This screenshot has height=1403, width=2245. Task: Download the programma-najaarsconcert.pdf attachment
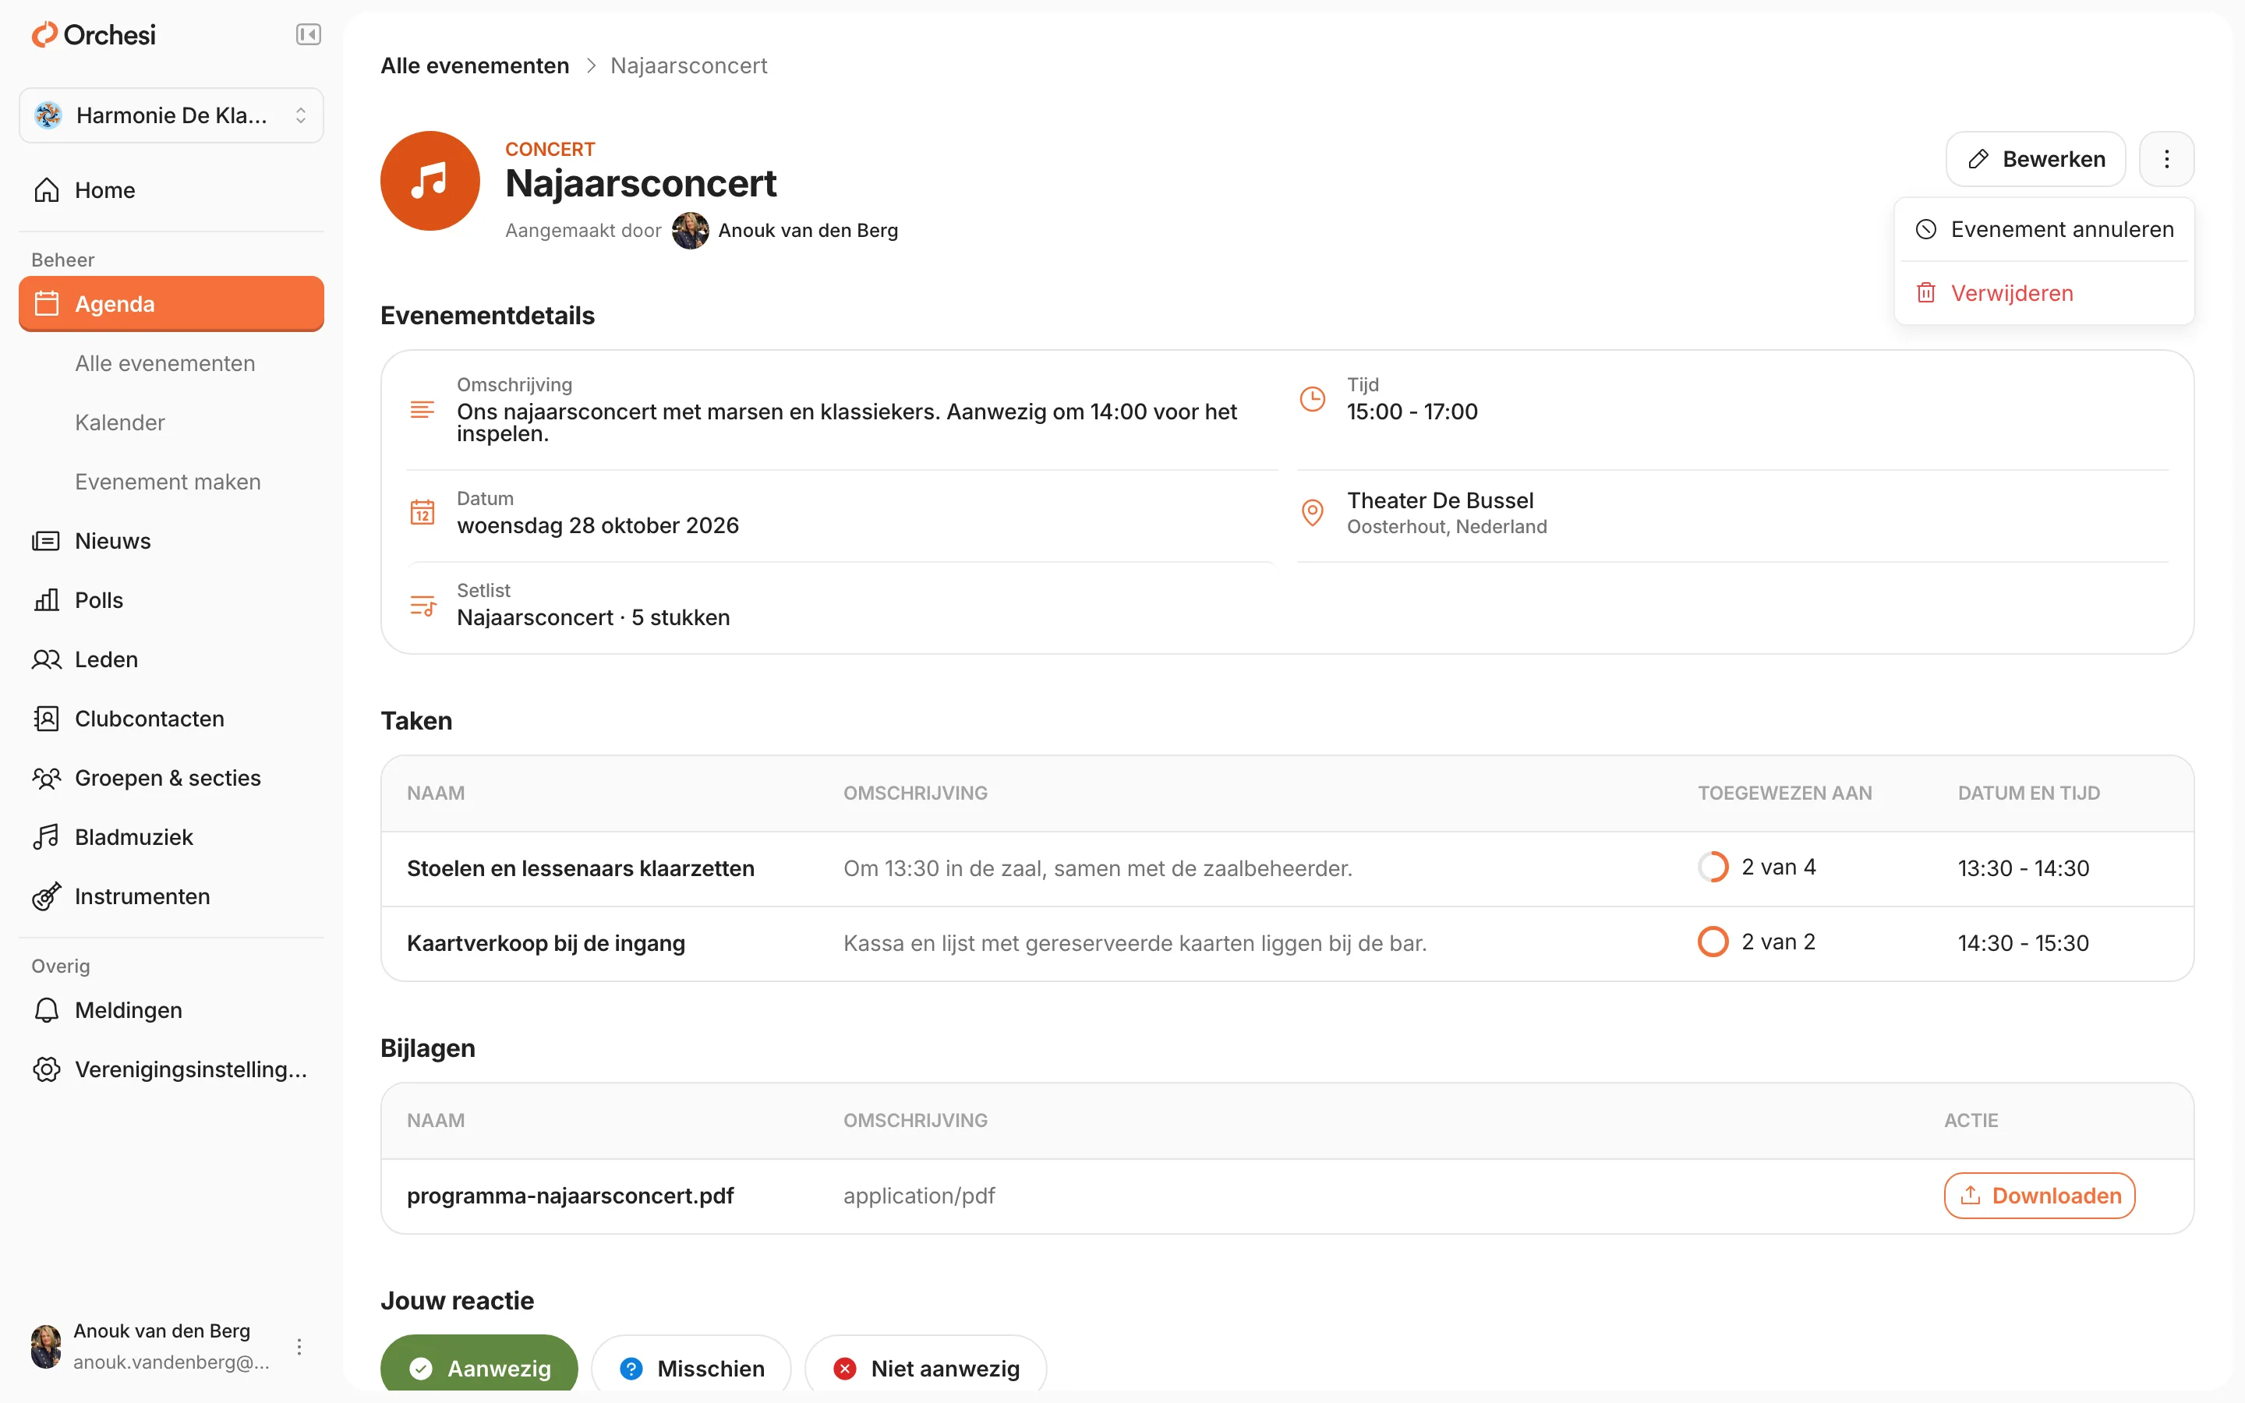[2040, 1196]
